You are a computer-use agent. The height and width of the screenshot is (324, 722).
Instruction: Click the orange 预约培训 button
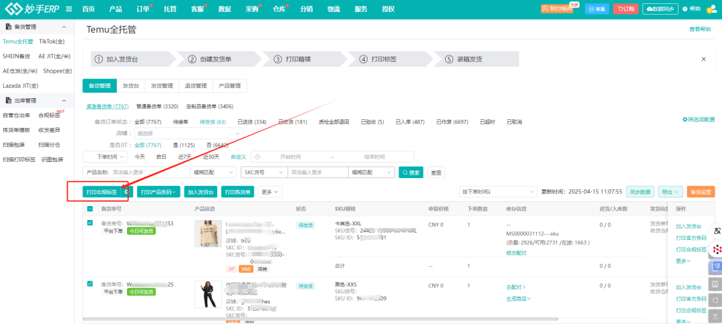coord(557,9)
